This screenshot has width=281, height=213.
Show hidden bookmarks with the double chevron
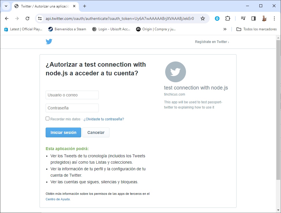tap(225, 29)
